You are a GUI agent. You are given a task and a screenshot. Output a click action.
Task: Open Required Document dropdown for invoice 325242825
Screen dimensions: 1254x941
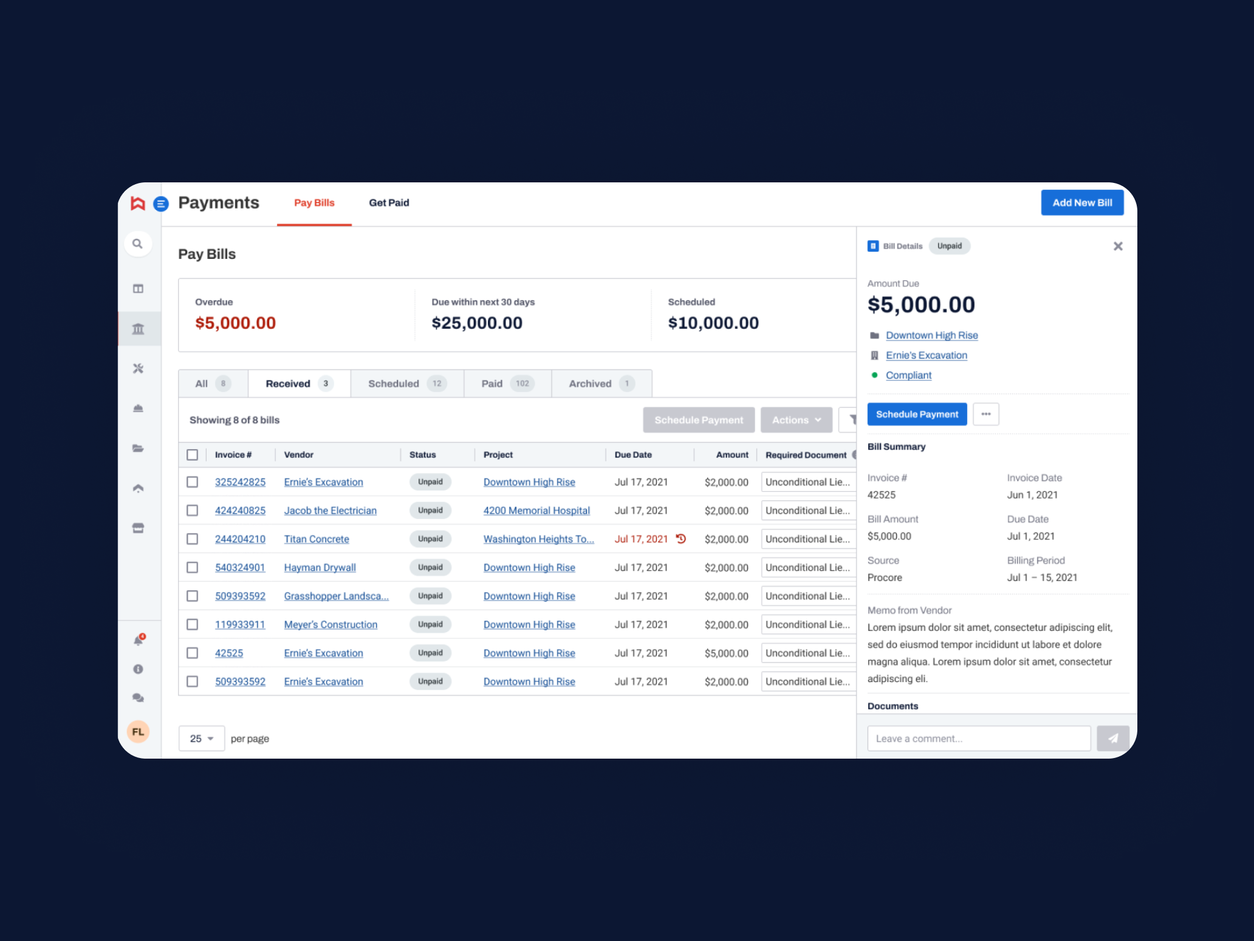(808, 482)
